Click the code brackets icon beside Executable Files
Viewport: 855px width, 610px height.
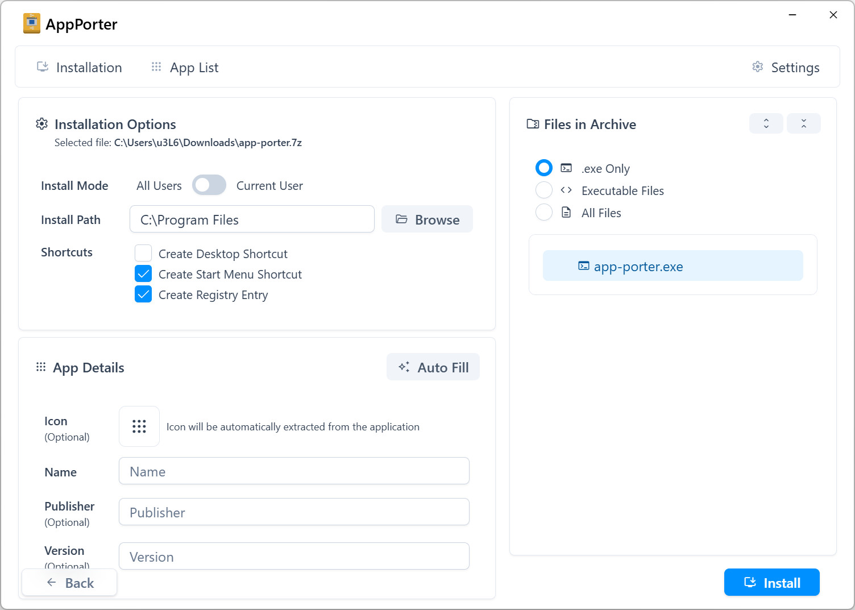pos(566,190)
